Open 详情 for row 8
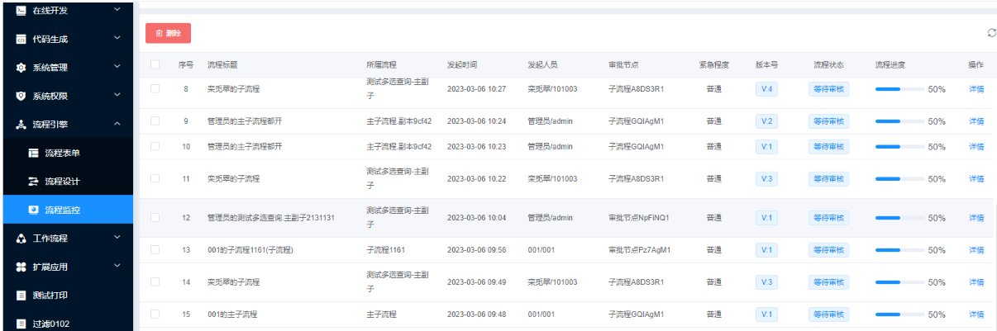The height and width of the screenshot is (331, 997). coord(976,88)
